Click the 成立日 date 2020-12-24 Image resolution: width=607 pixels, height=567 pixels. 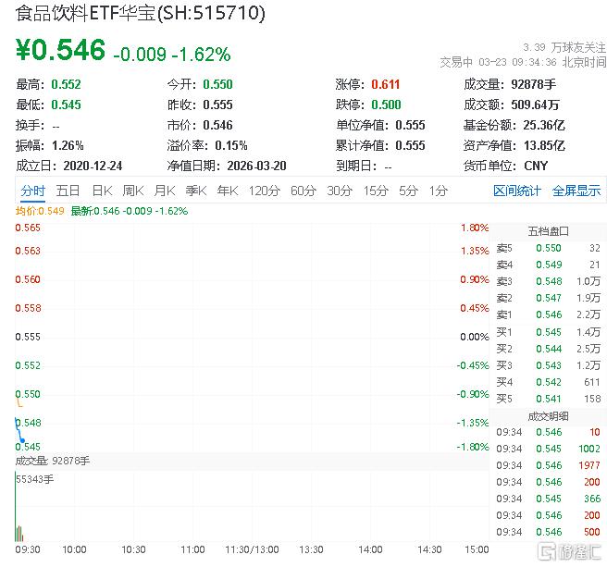tap(93, 166)
